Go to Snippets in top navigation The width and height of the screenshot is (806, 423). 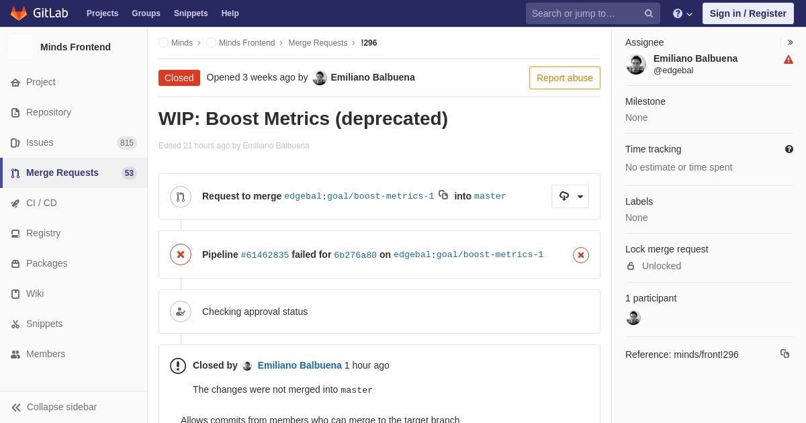pyautogui.click(x=191, y=13)
